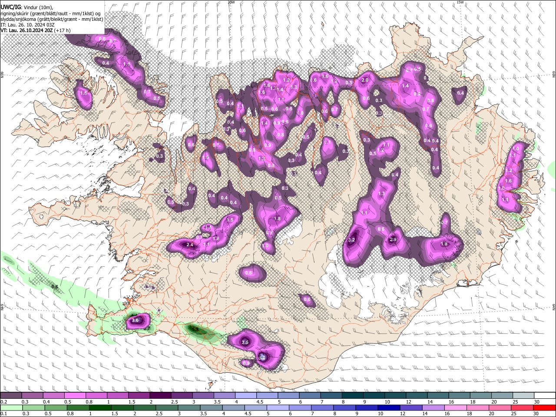Click the 'UWC/IG: Vindur (10m)' title text

pos(27,7)
